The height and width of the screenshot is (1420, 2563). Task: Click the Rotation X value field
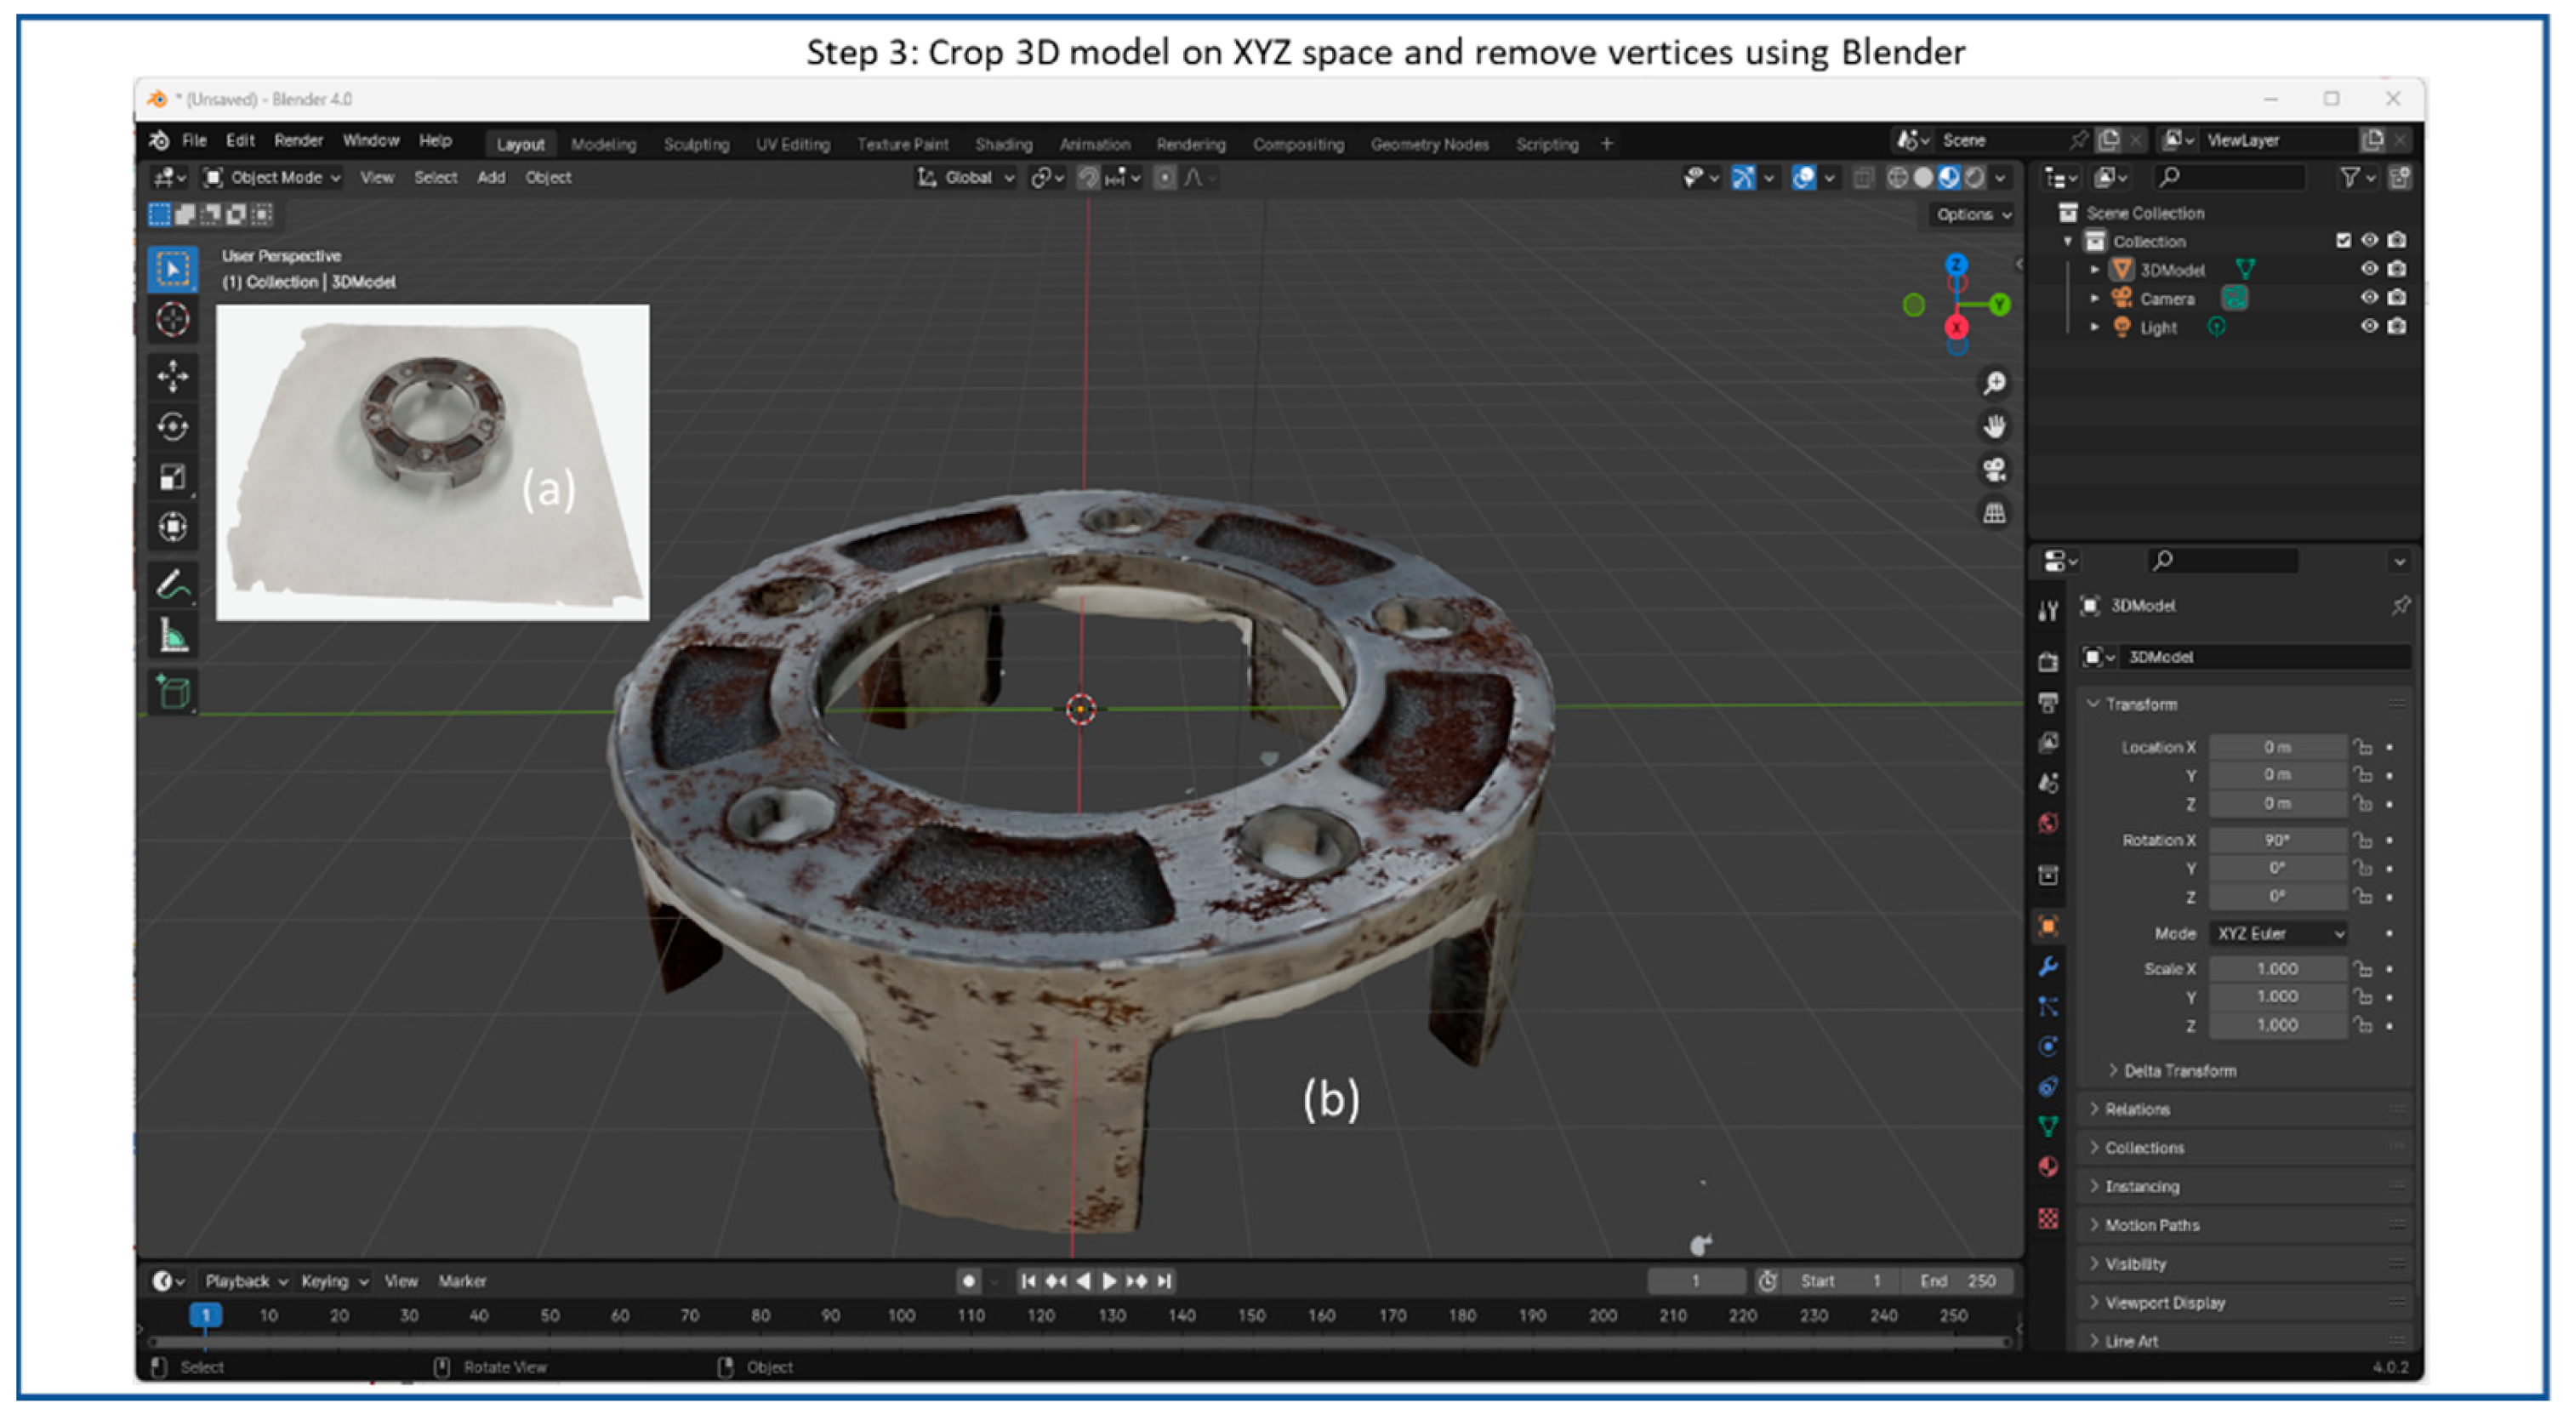2276,840
